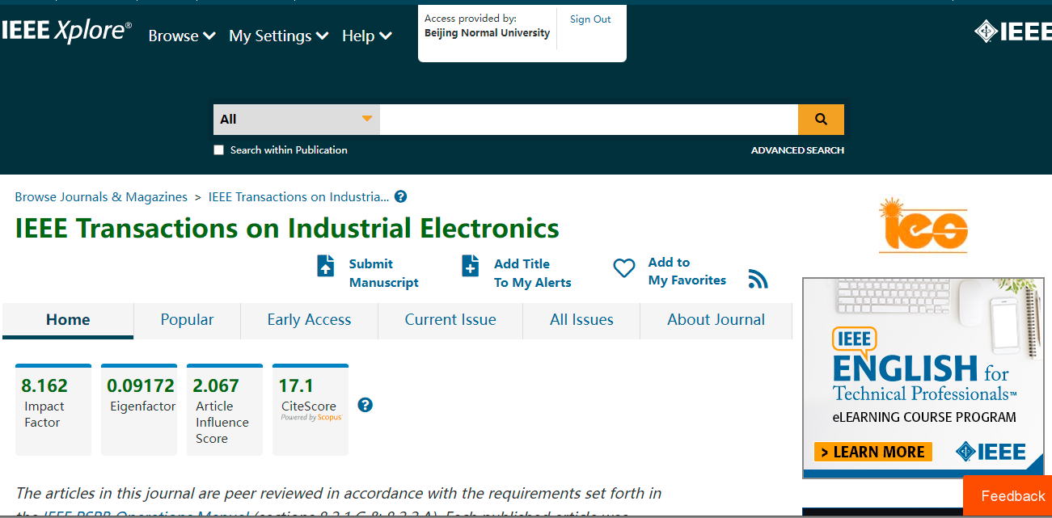Image resolution: width=1052 pixels, height=518 pixels.
Task: Click inside the main search text field
Action: 588,120
